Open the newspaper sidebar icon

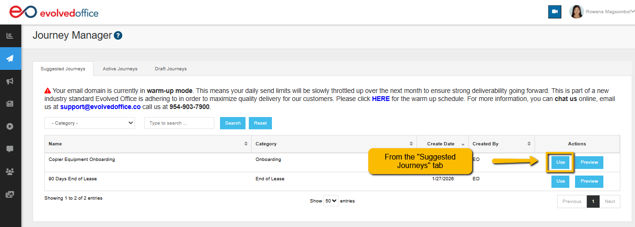10,104
